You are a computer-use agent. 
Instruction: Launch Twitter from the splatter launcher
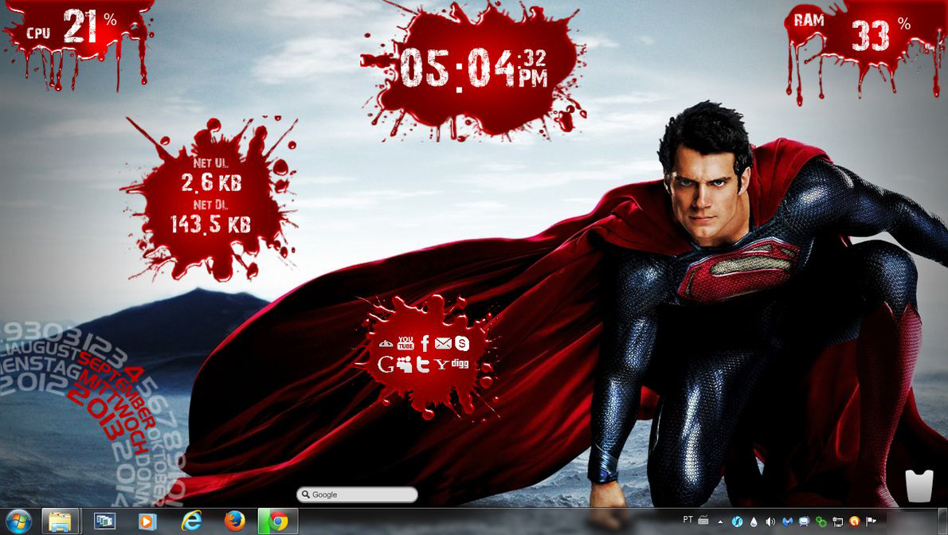pyautogui.click(x=423, y=364)
